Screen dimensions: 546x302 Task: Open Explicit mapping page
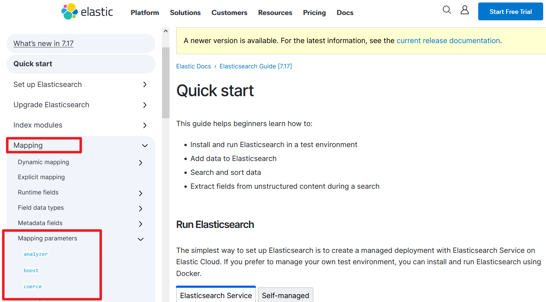[41, 177]
